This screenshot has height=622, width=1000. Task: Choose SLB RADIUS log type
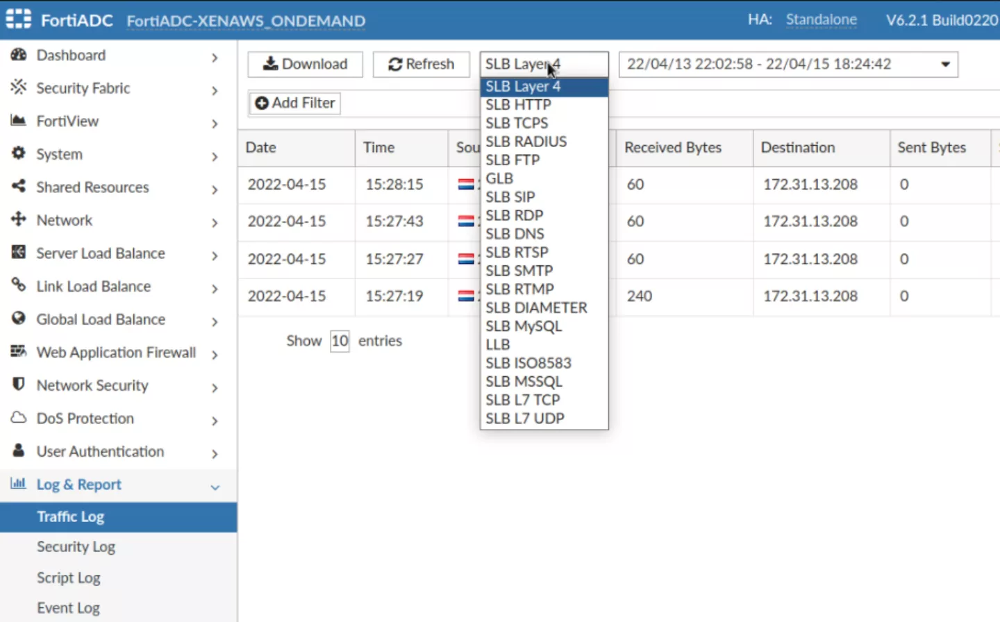(x=544, y=142)
